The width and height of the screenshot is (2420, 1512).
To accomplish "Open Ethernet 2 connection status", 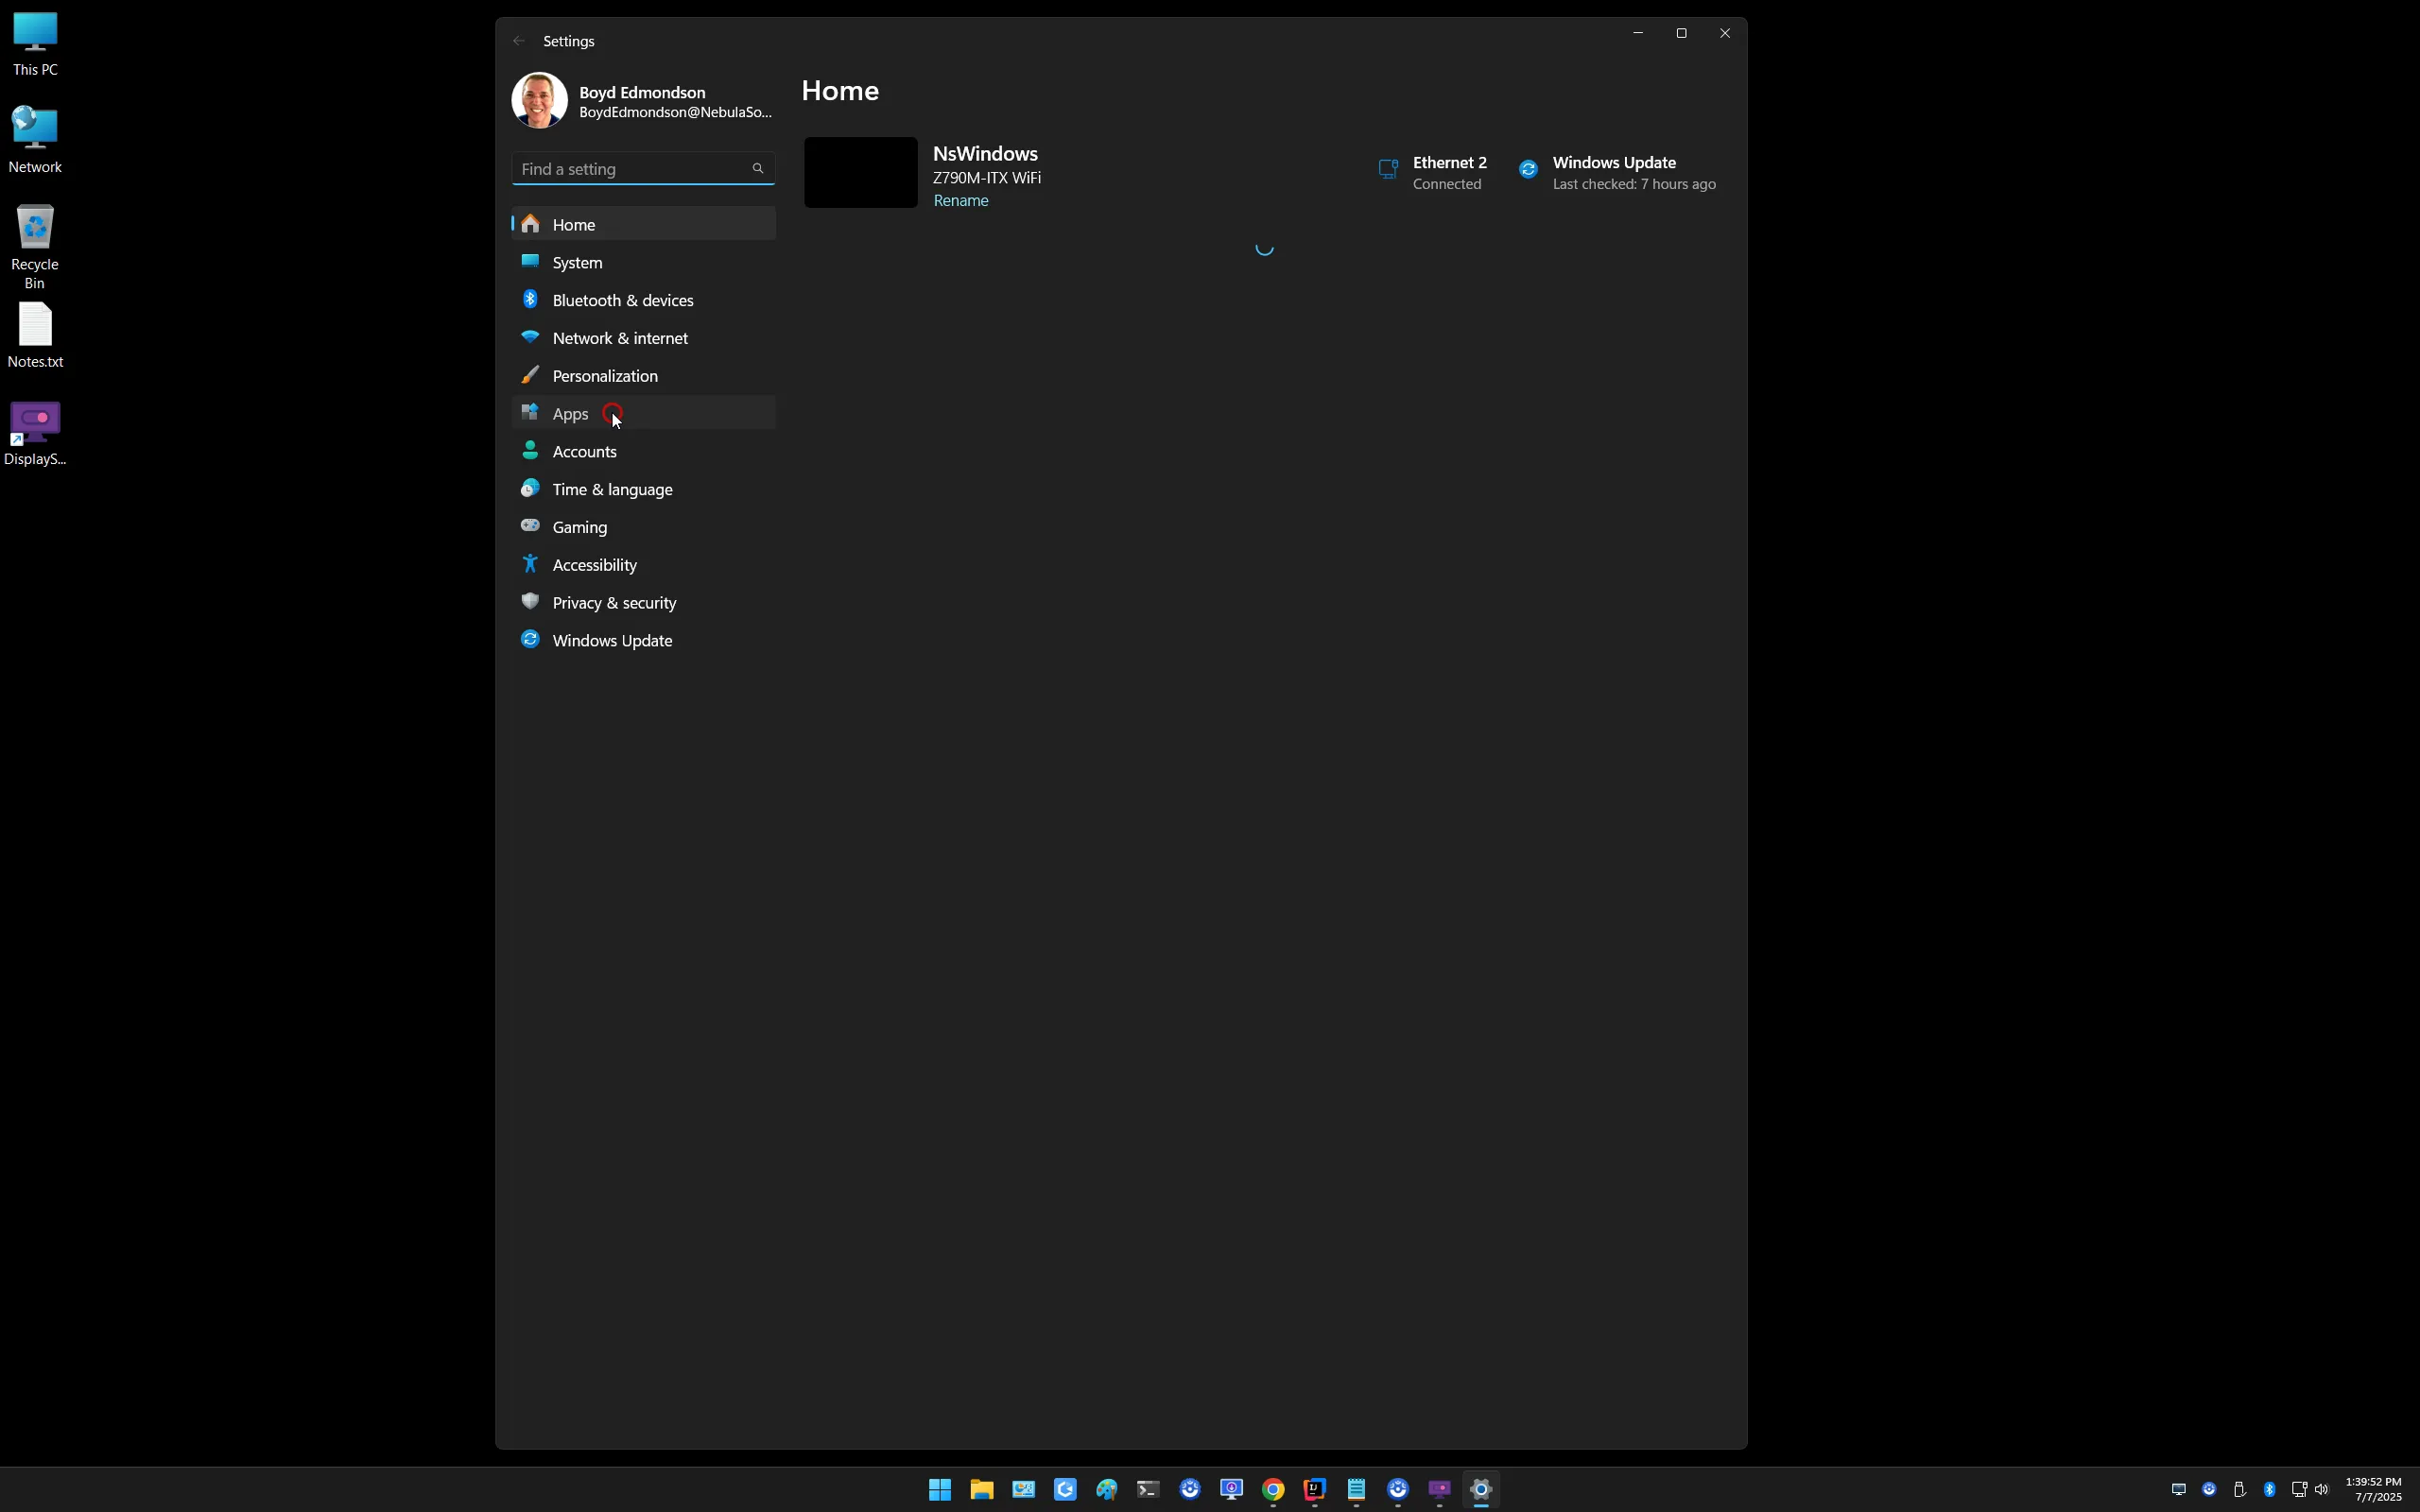I will (1432, 172).
